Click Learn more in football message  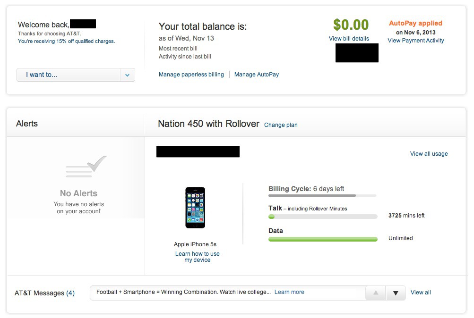click(x=289, y=292)
